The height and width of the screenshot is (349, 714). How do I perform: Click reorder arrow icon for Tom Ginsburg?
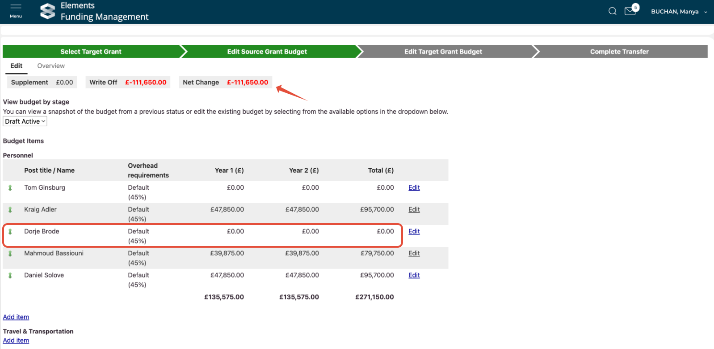pos(10,188)
